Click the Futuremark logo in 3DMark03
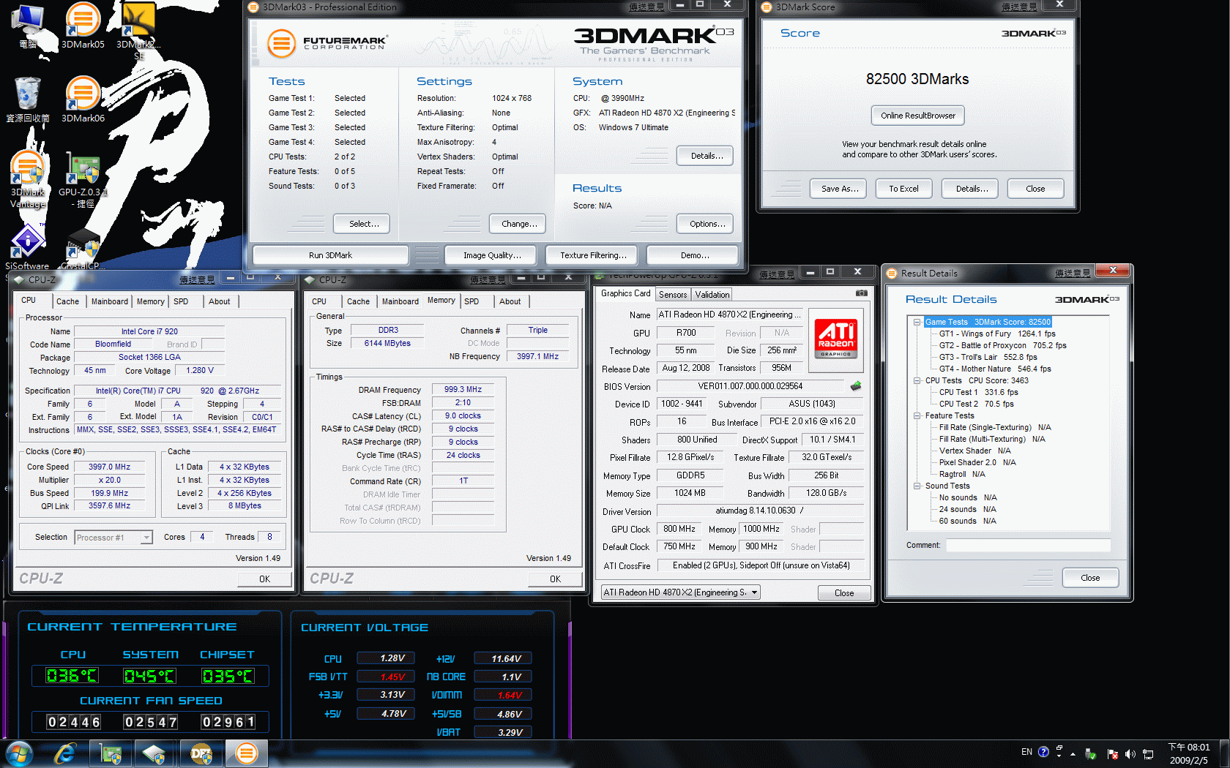The width and height of the screenshot is (1230, 768). 327,43
